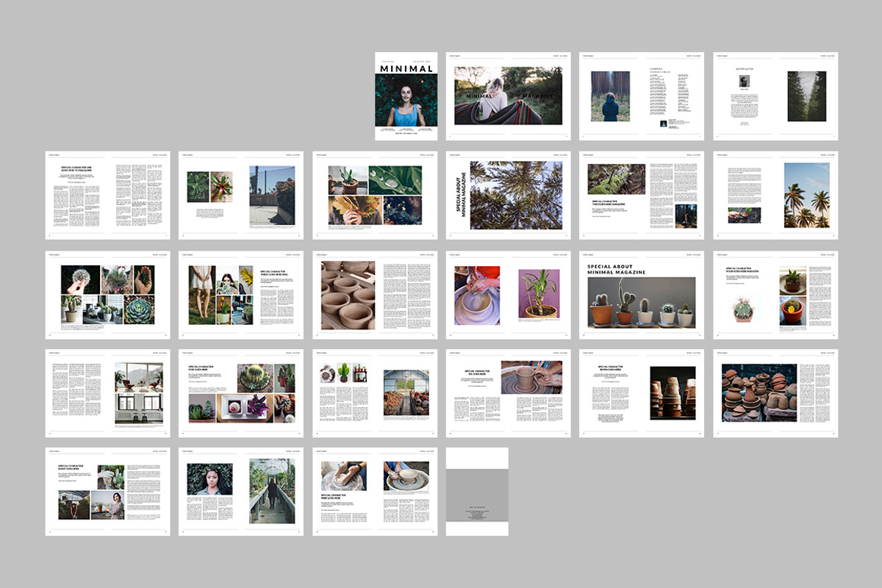
Task: Select the water droplets on leaf photo
Action: (395, 179)
